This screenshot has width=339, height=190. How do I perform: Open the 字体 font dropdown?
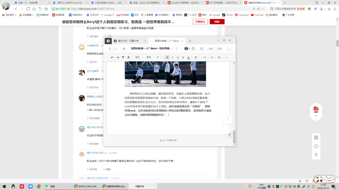coord(149,57)
